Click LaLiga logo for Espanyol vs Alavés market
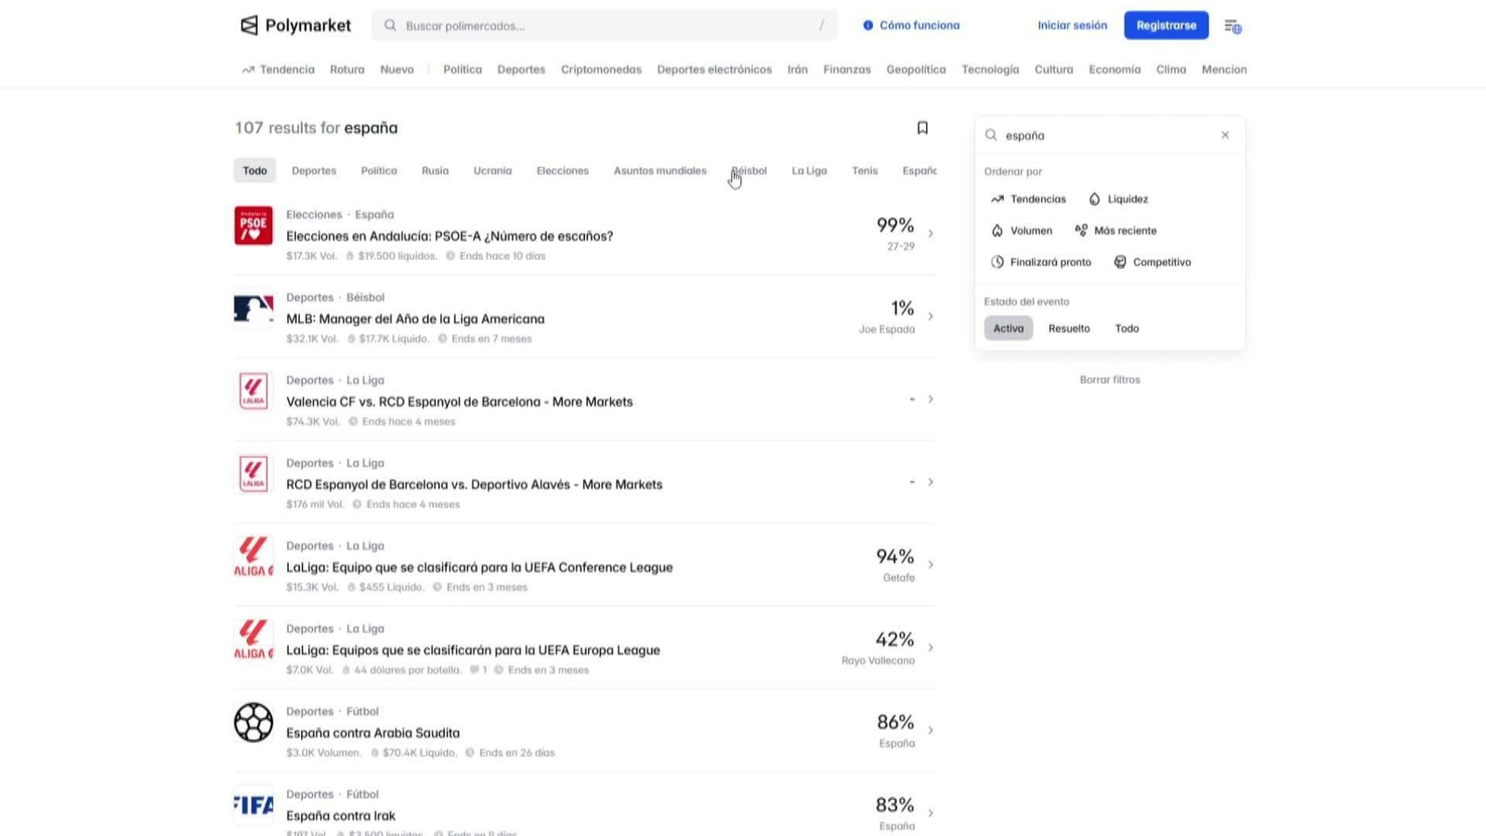The image size is (1486, 836). 254,474
